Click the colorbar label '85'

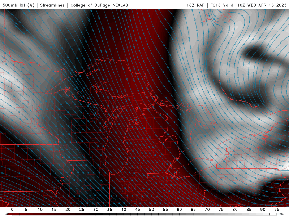(x=249, y=210)
